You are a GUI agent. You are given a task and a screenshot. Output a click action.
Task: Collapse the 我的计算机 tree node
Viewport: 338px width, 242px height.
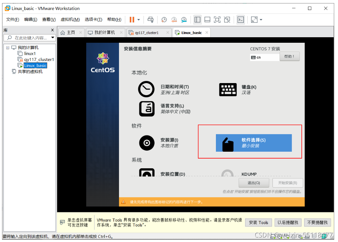[x=8, y=48]
